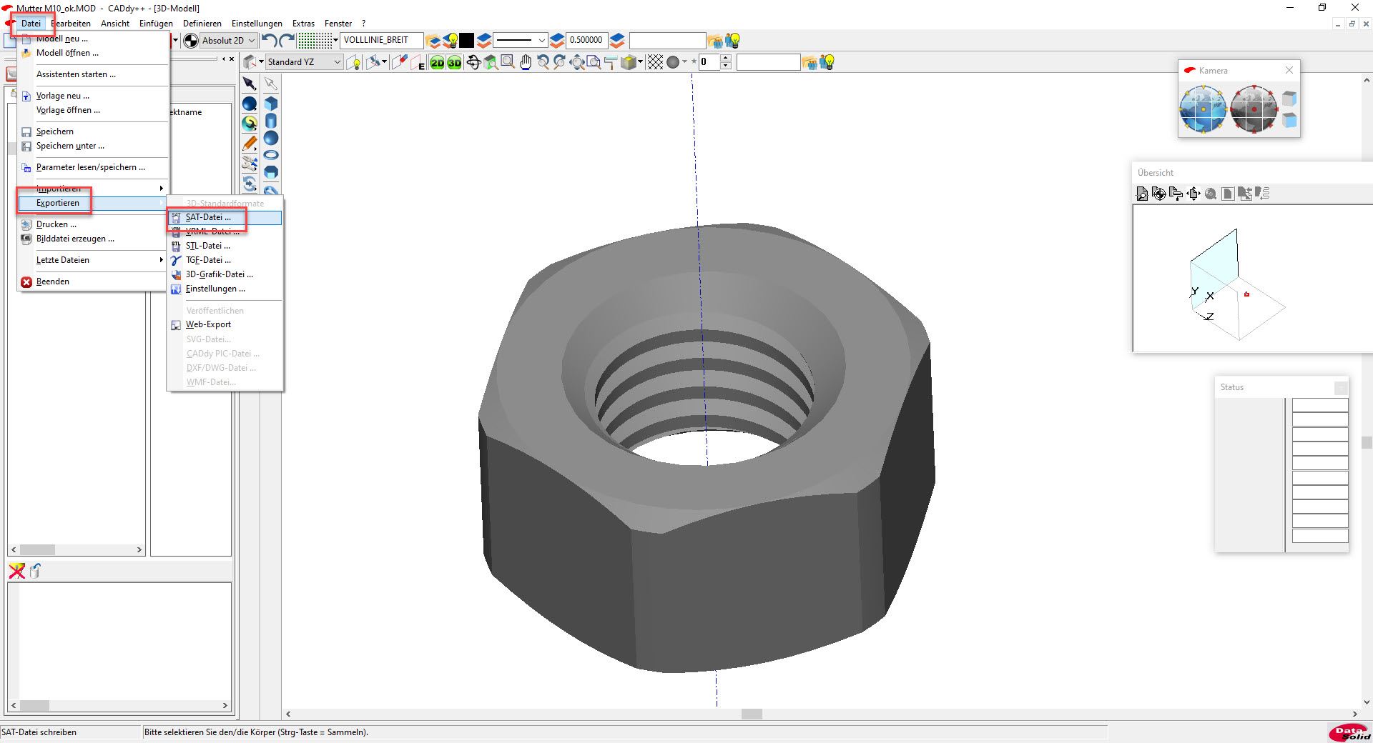Click the blue globe camera view control
The image size is (1373, 743).
pos(1203,109)
